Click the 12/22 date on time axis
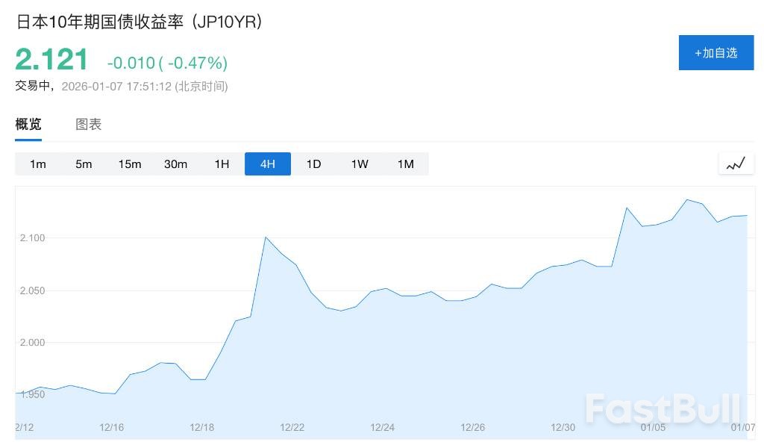The image size is (764, 448). [x=292, y=427]
